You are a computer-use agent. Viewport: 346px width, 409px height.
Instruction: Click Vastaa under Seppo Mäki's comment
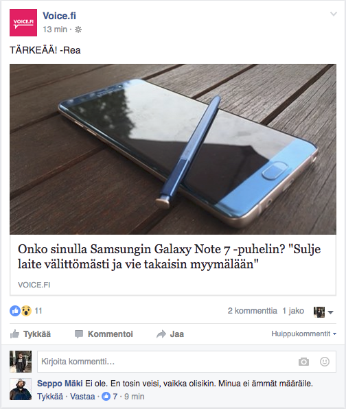(82, 397)
